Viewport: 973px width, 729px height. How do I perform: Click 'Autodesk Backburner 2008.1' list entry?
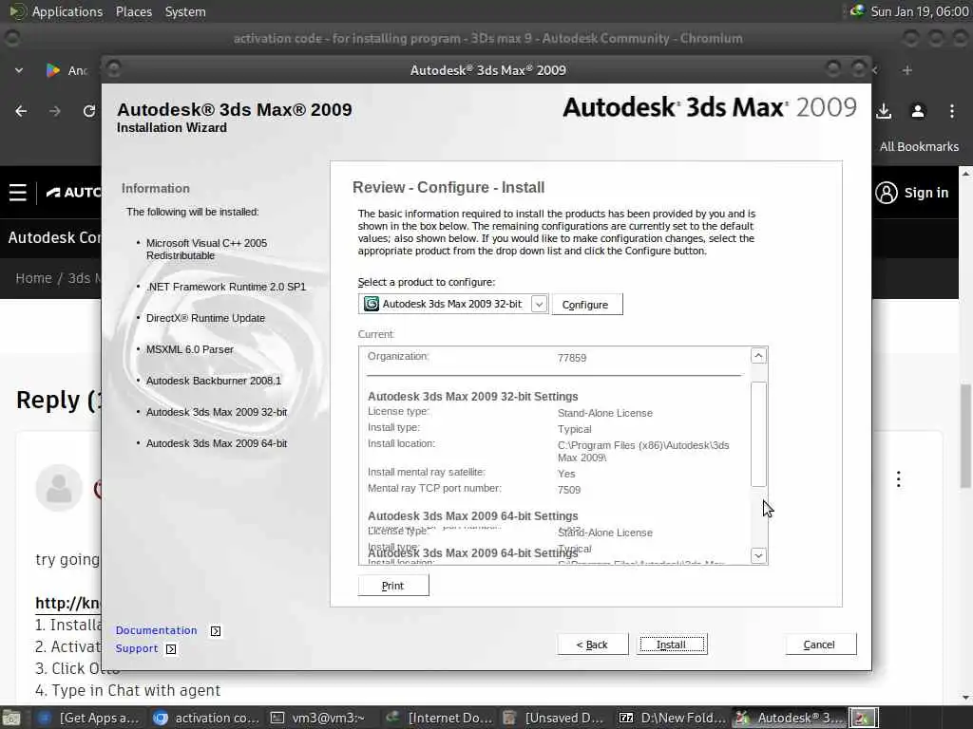click(214, 381)
